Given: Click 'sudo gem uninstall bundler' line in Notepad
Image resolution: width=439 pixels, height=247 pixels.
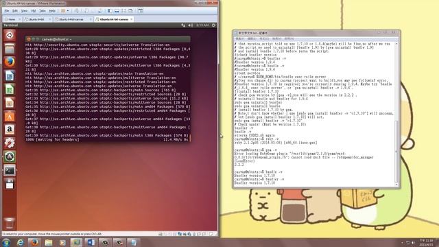Looking at the screenshot, I should [259, 102].
